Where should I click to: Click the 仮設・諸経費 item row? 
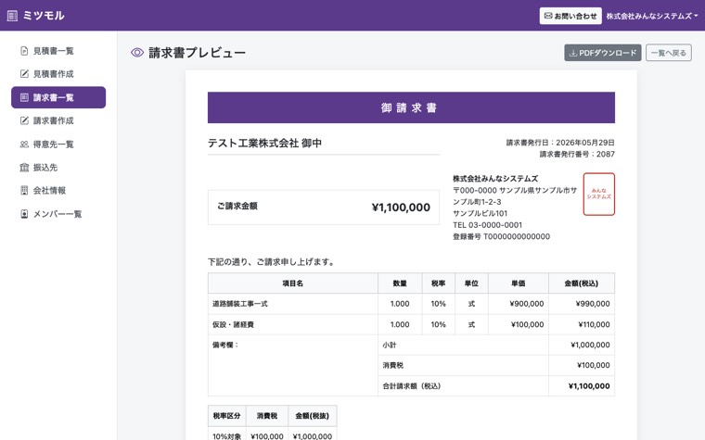411,324
